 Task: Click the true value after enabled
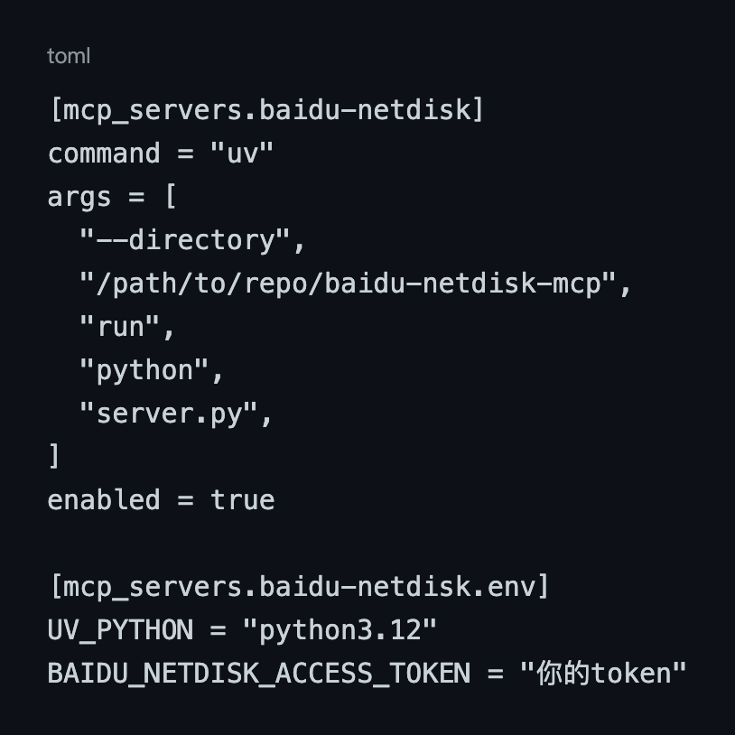coord(243,499)
